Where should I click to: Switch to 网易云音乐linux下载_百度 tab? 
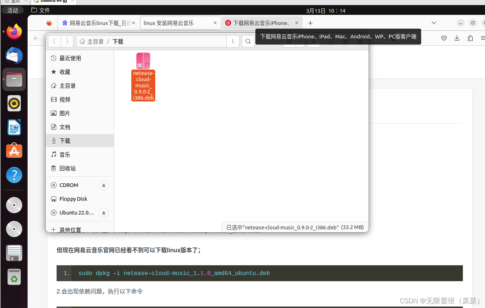[x=99, y=23]
